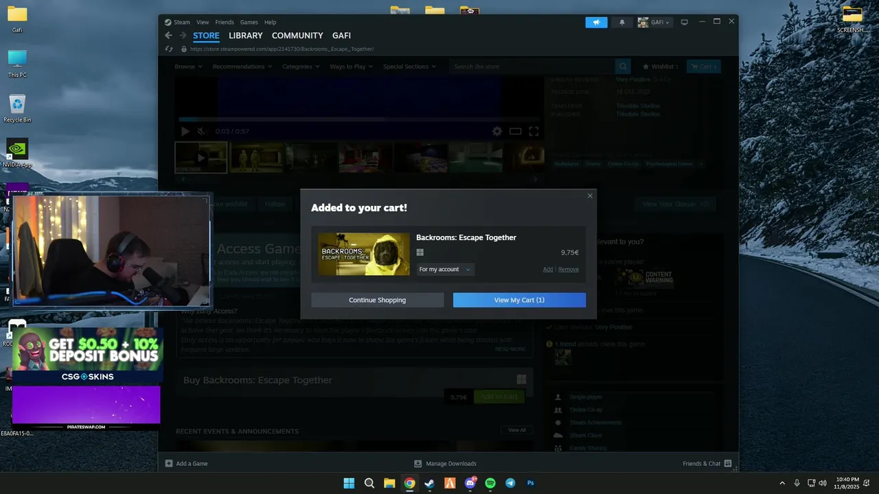Toggle trailer theater mode icon

[515, 131]
